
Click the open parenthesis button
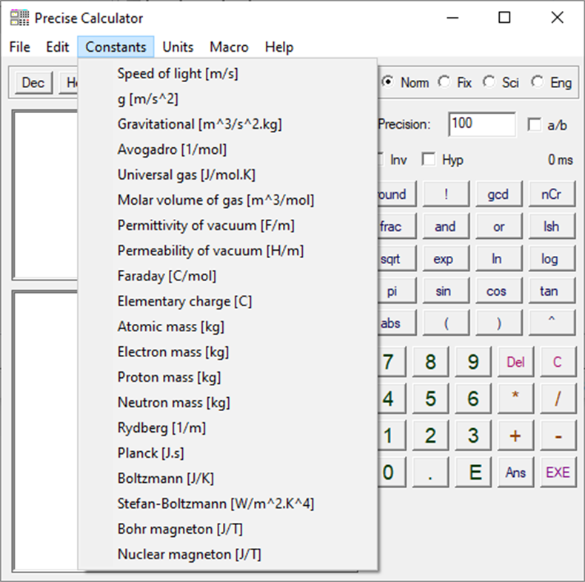tap(447, 323)
